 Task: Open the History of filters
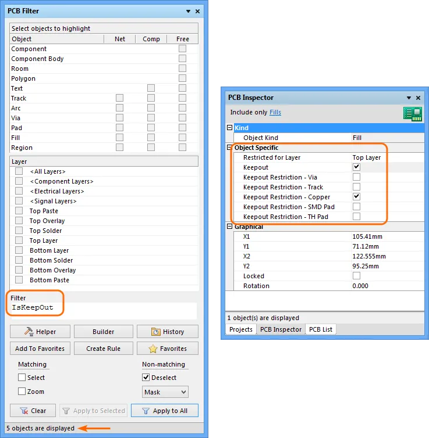[167, 332]
